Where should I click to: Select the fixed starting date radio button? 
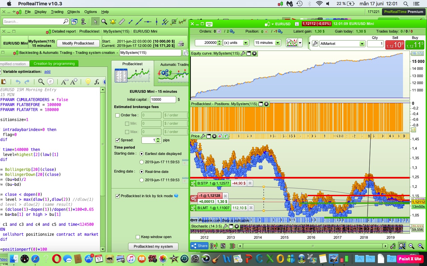tap(142, 162)
